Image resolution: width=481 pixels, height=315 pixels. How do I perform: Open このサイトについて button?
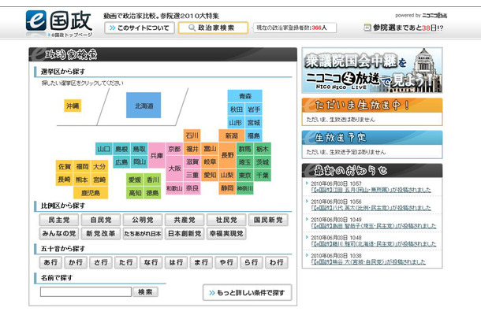click(x=140, y=28)
